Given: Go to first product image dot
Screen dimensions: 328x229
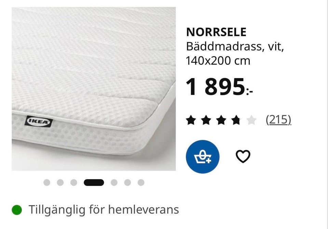Looking at the screenshot, I should [47, 182].
